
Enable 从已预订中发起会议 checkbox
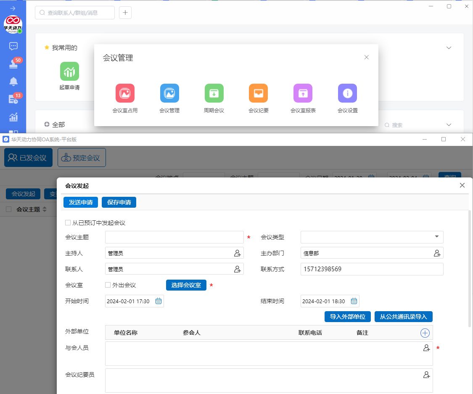click(68, 223)
